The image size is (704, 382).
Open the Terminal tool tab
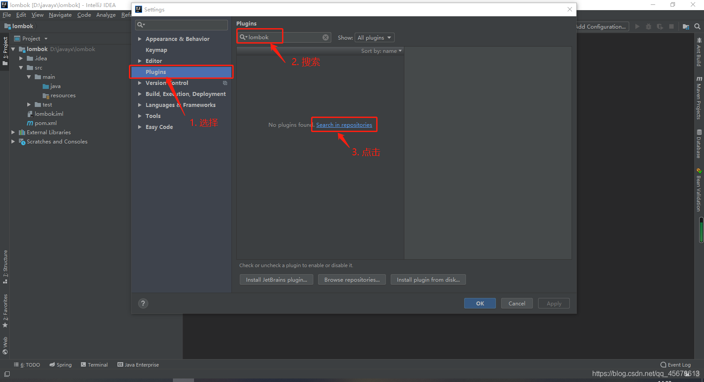point(94,365)
